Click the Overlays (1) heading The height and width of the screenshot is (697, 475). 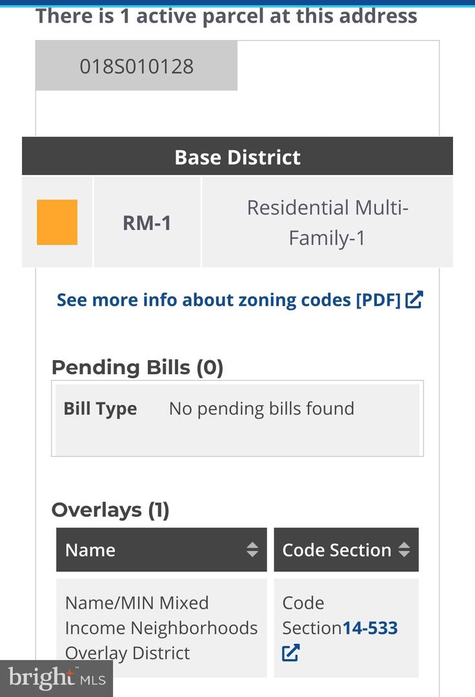[x=110, y=510]
